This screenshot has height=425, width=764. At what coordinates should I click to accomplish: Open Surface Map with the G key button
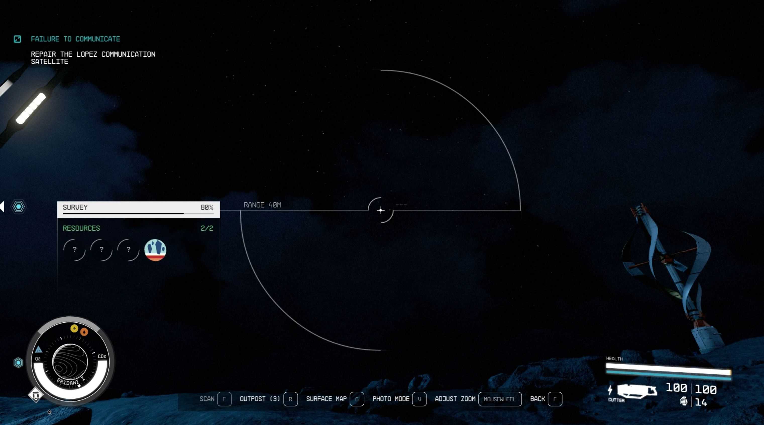click(x=357, y=399)
